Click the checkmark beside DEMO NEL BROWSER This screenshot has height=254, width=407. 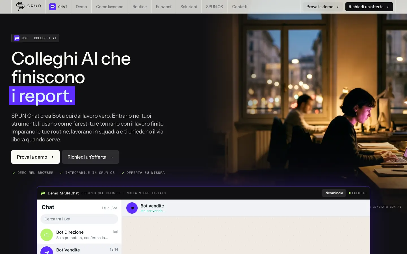tap(14, 173)
